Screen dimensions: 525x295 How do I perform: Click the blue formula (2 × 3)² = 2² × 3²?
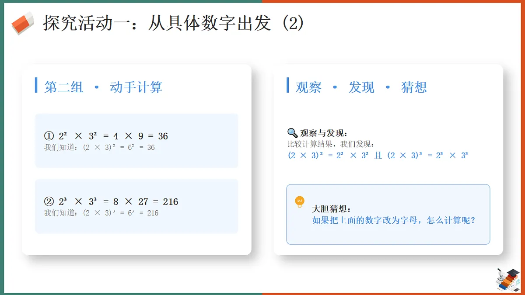point(328,155)
